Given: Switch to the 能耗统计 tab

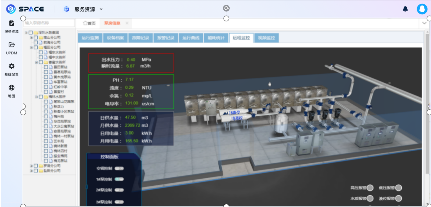Looking at the screenshot, I should coord(216,38).
